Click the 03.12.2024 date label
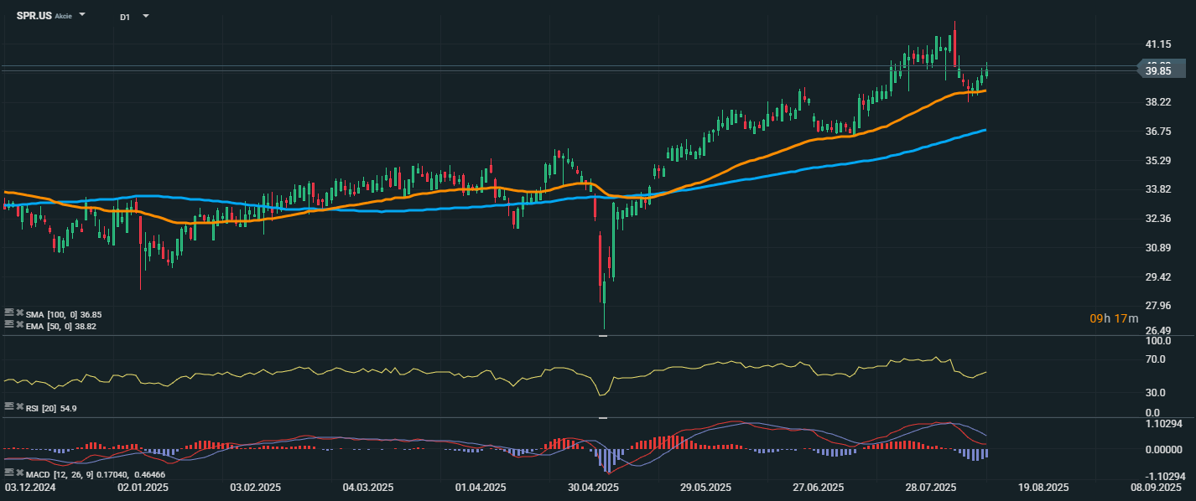Viewport: 1196px width, 501px height. point(29,488)
